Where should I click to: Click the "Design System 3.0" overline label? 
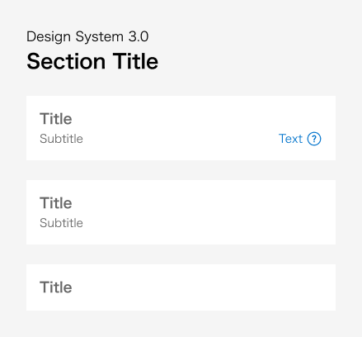click(x=87, y=36)
